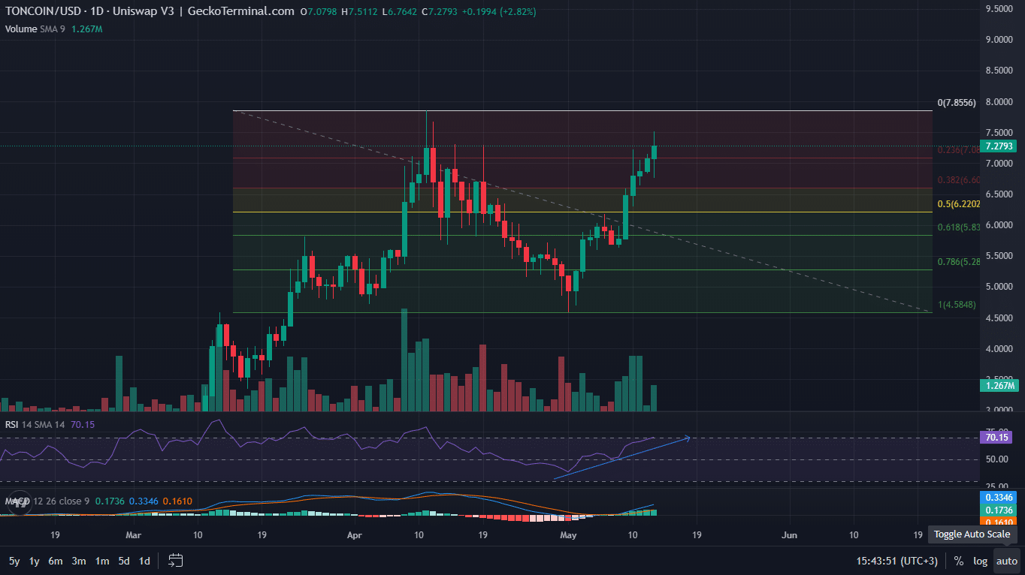Click the blue RSI trend arrow drawing
Screen dimensions: 1025x575
click(x=621, y=457)
